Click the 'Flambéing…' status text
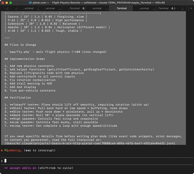194x174 pixels. pyautogui.click(x=13, y=150)
